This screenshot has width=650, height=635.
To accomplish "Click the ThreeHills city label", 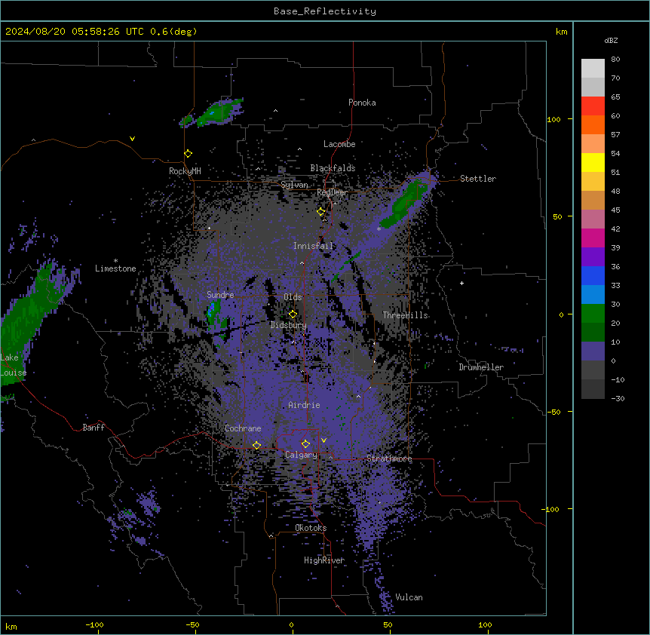I will point(405,315).
